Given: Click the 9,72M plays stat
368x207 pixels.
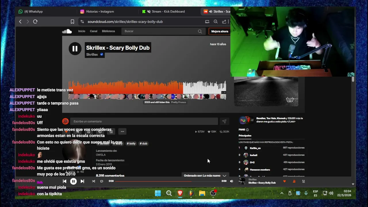Looking at the screenshot, I should coord(200,132).
